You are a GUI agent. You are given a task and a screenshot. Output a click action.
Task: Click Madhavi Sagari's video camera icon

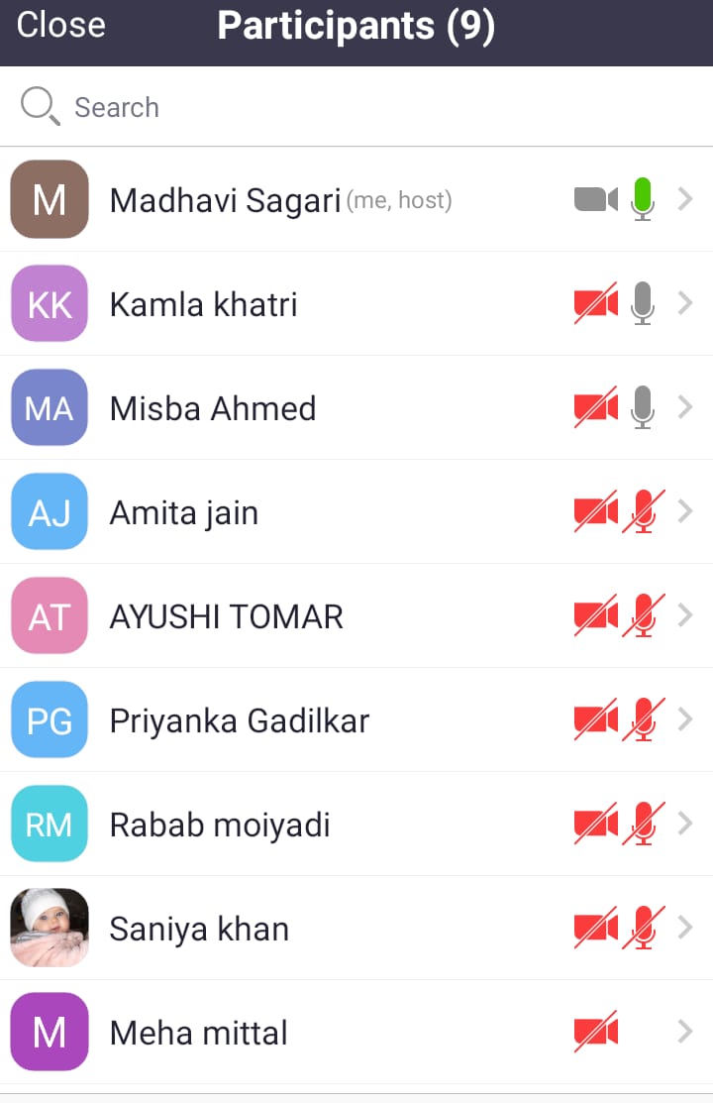pyautogui.click(x=595, y=199)
